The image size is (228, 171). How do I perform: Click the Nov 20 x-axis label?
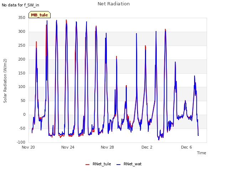[28, 147]
